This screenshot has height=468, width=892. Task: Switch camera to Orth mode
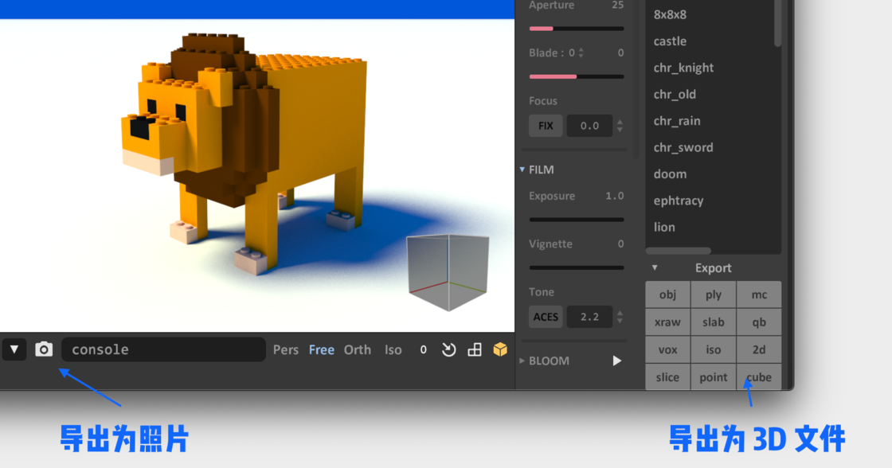tap(358, 349)
